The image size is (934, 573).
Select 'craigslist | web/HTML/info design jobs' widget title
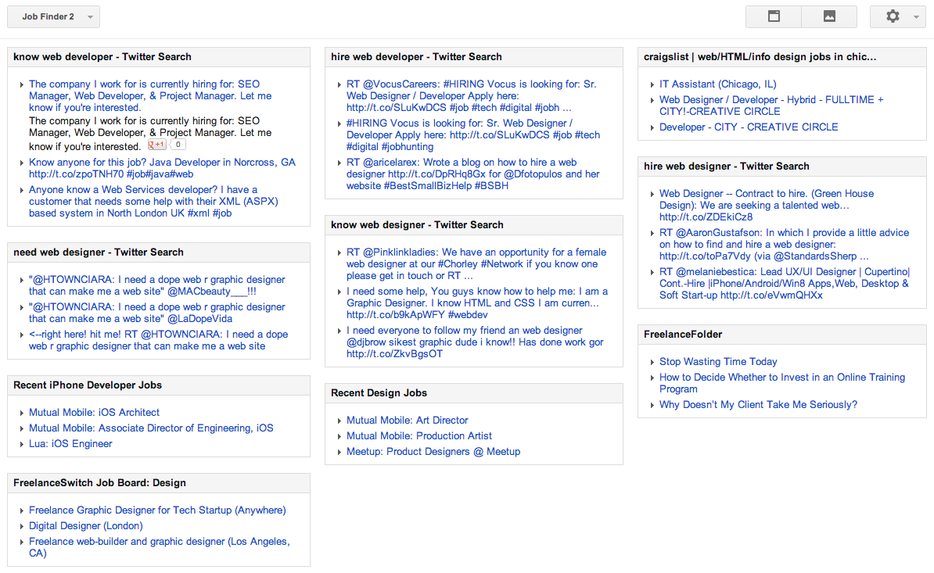coord(760,56)
